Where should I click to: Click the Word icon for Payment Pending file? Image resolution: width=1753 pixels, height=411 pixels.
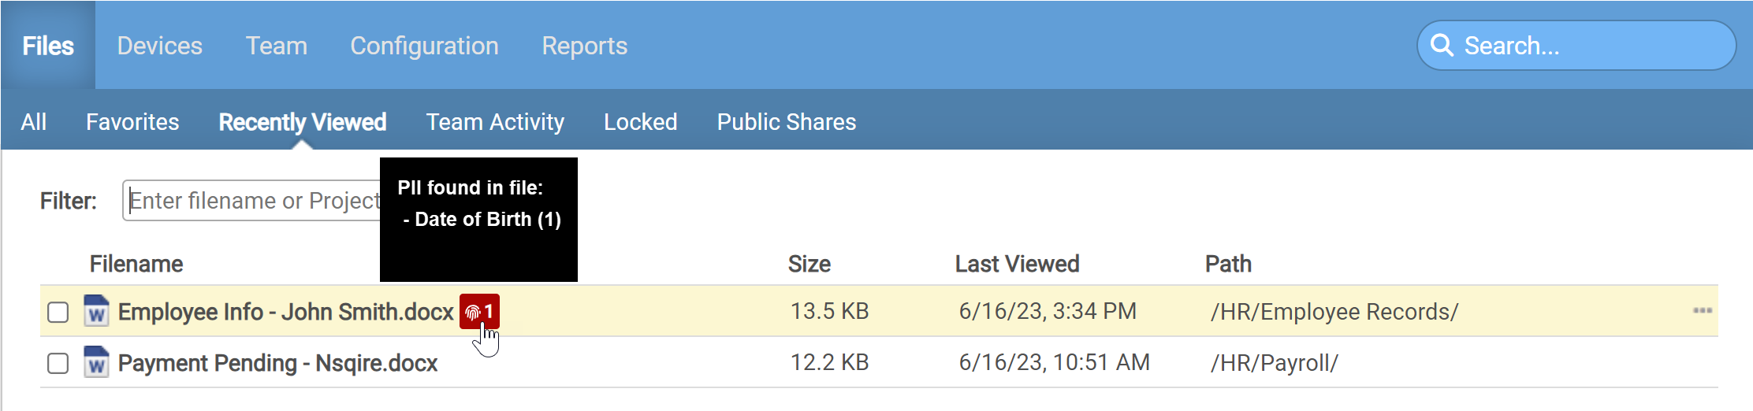[x=96, y=363]
